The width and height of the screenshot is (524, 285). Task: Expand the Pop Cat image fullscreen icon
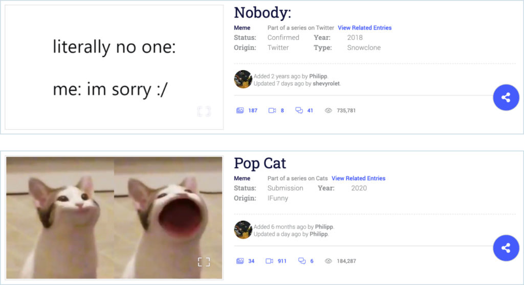(x=204, y=262)
